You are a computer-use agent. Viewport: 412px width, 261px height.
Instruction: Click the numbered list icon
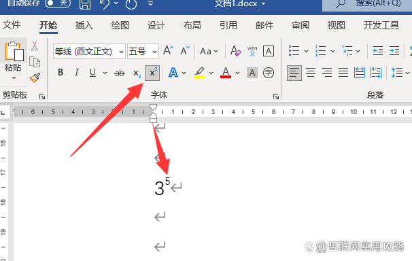tap(320, 51)
